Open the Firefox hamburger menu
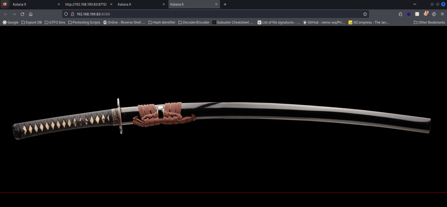Image resolution: width=447 pixels, height=207 pixels. pos(442,14)
